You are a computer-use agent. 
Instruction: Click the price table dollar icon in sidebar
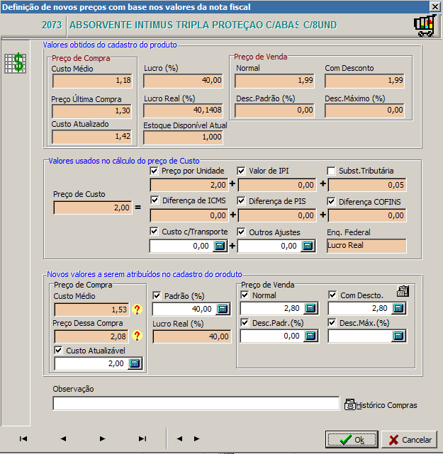pos(16,63)
